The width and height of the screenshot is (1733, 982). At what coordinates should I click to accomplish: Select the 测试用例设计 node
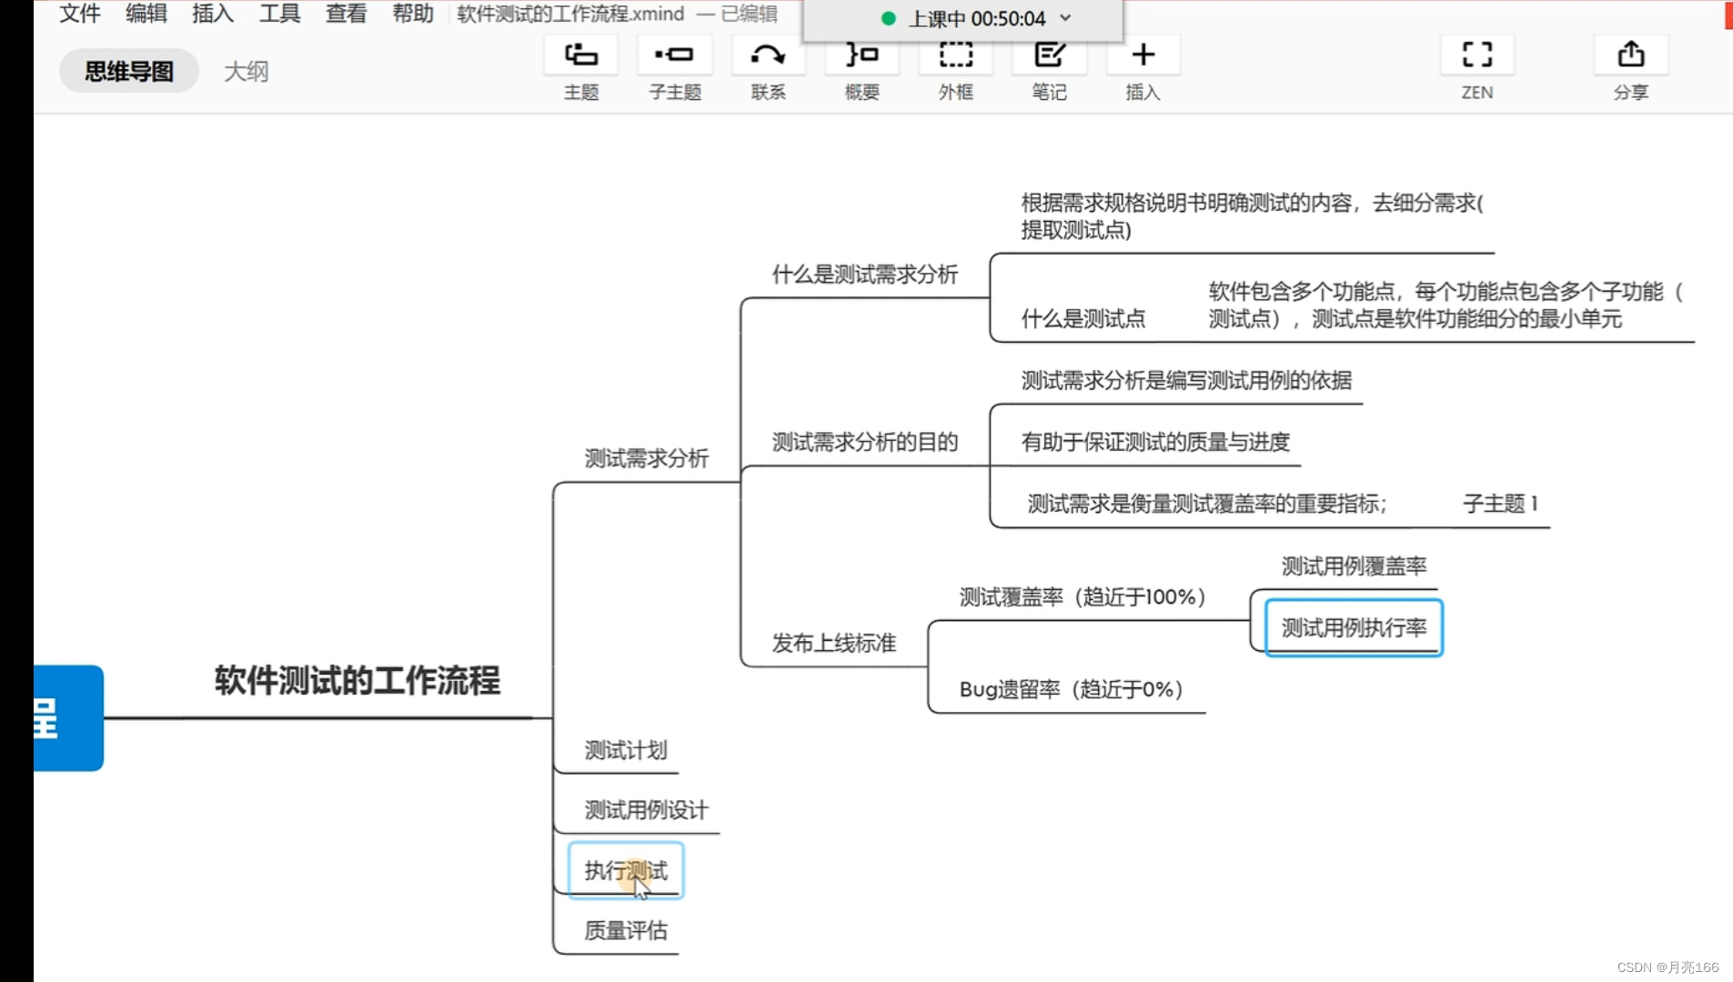coord(646,810)
